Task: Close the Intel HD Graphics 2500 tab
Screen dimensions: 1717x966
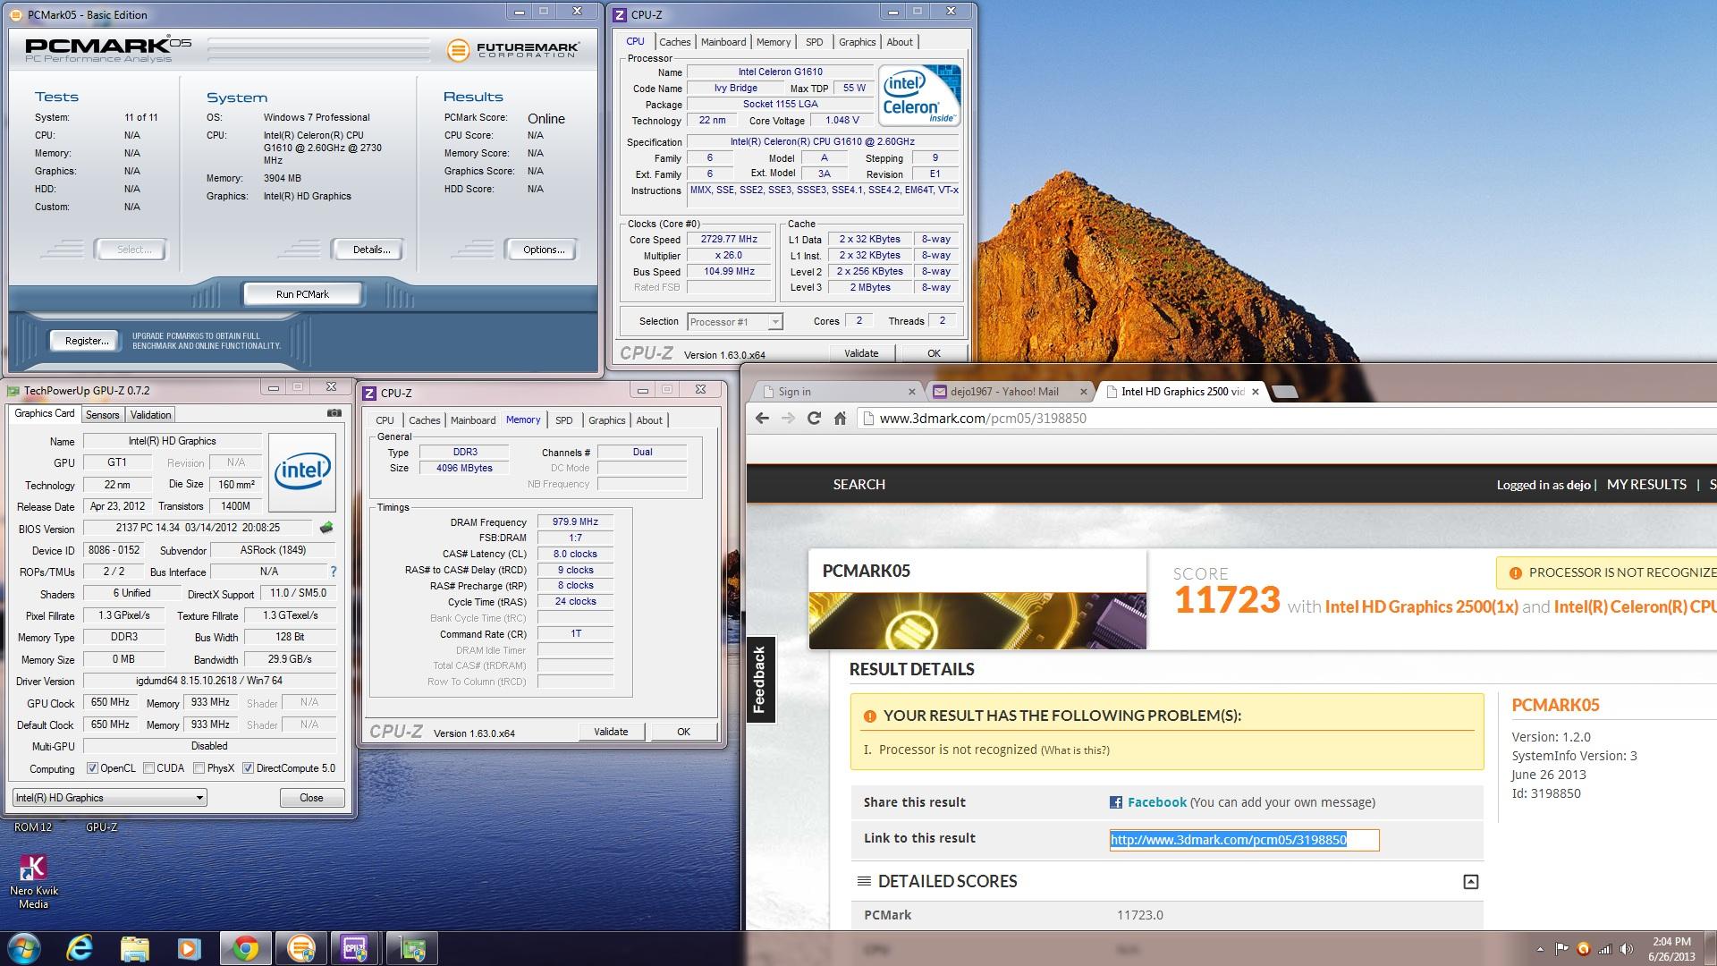Action: (x=1256, y=392)
